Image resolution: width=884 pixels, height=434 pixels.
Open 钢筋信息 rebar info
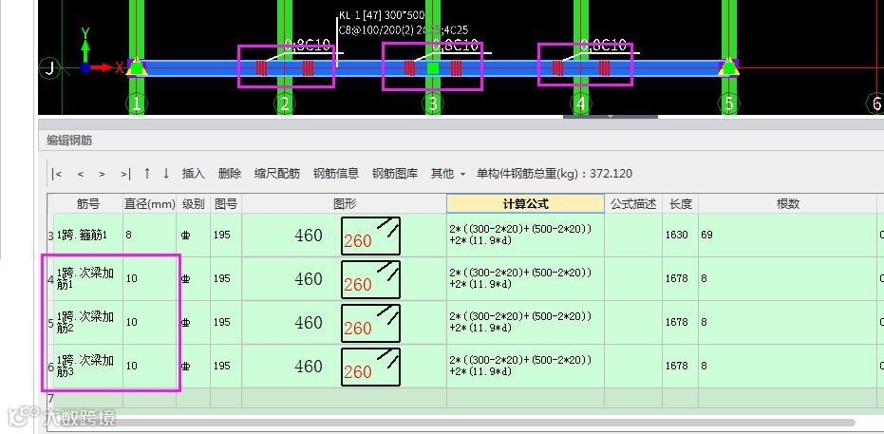pyautogui.click(x=336, y=174)
